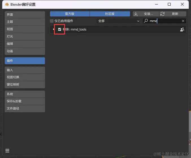
Task: Clear the mmd search text
Action: coord(183,21)
